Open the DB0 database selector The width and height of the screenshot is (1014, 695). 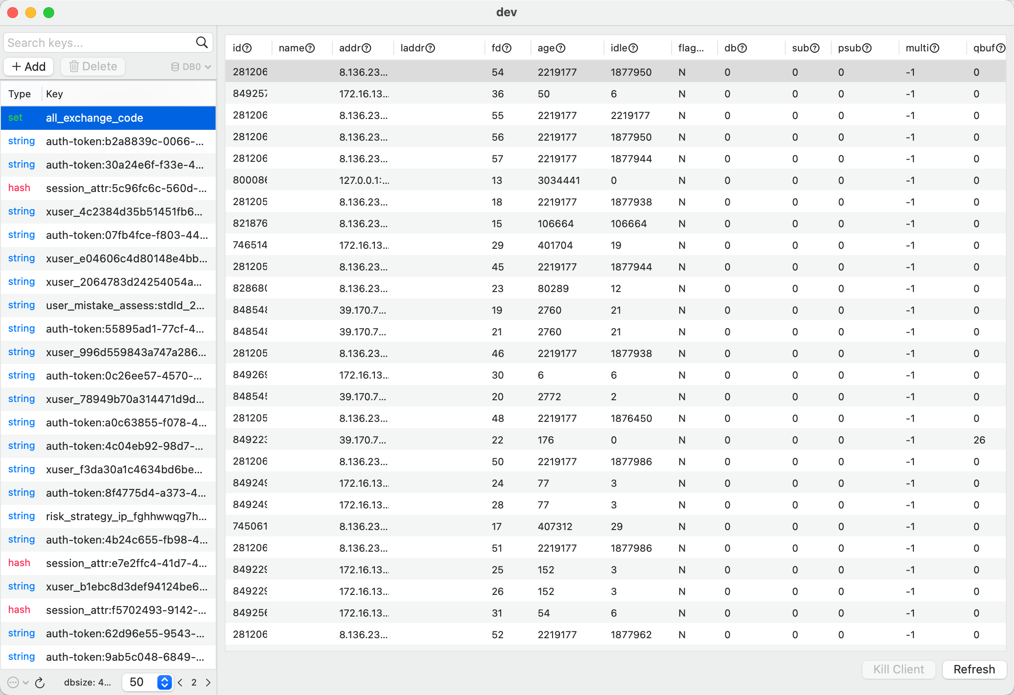click(x=191, y=67)
